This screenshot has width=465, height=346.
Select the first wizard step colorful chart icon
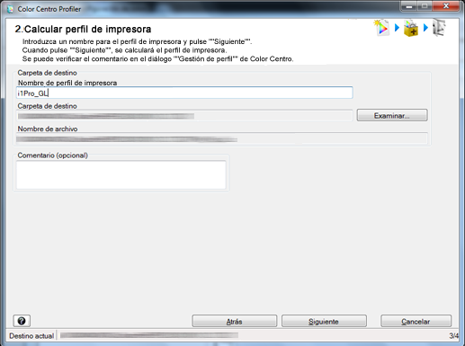pos(381,28)
